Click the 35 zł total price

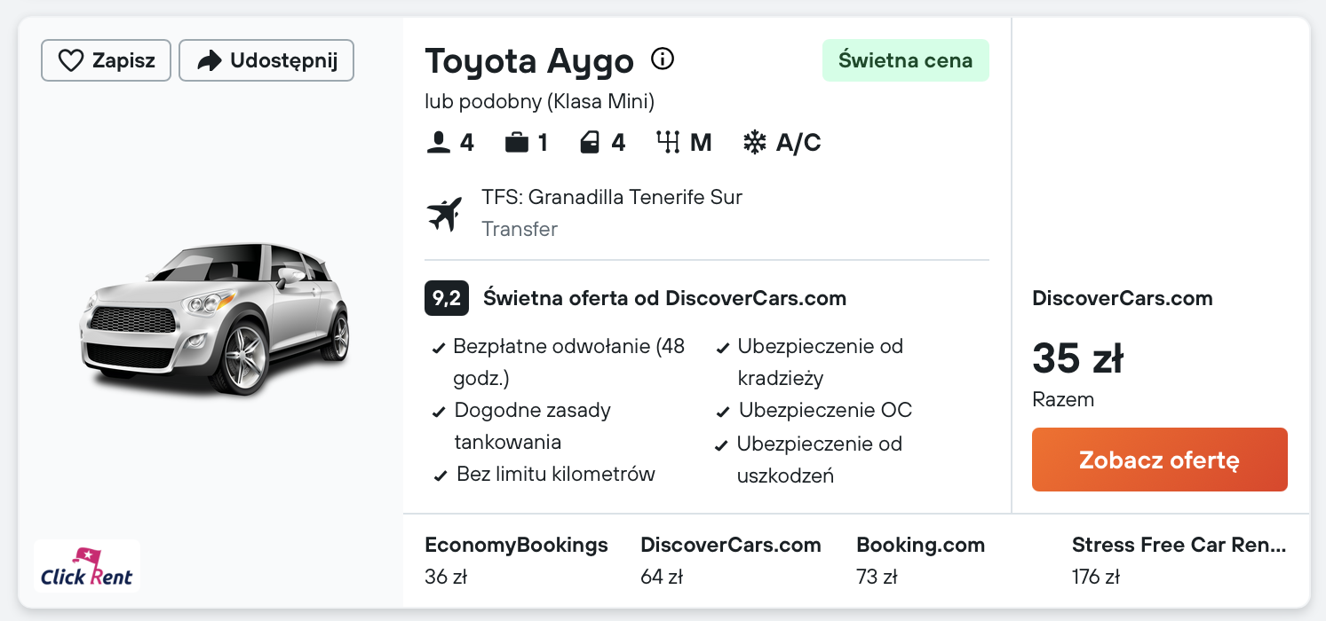(x=1077, y=358)
